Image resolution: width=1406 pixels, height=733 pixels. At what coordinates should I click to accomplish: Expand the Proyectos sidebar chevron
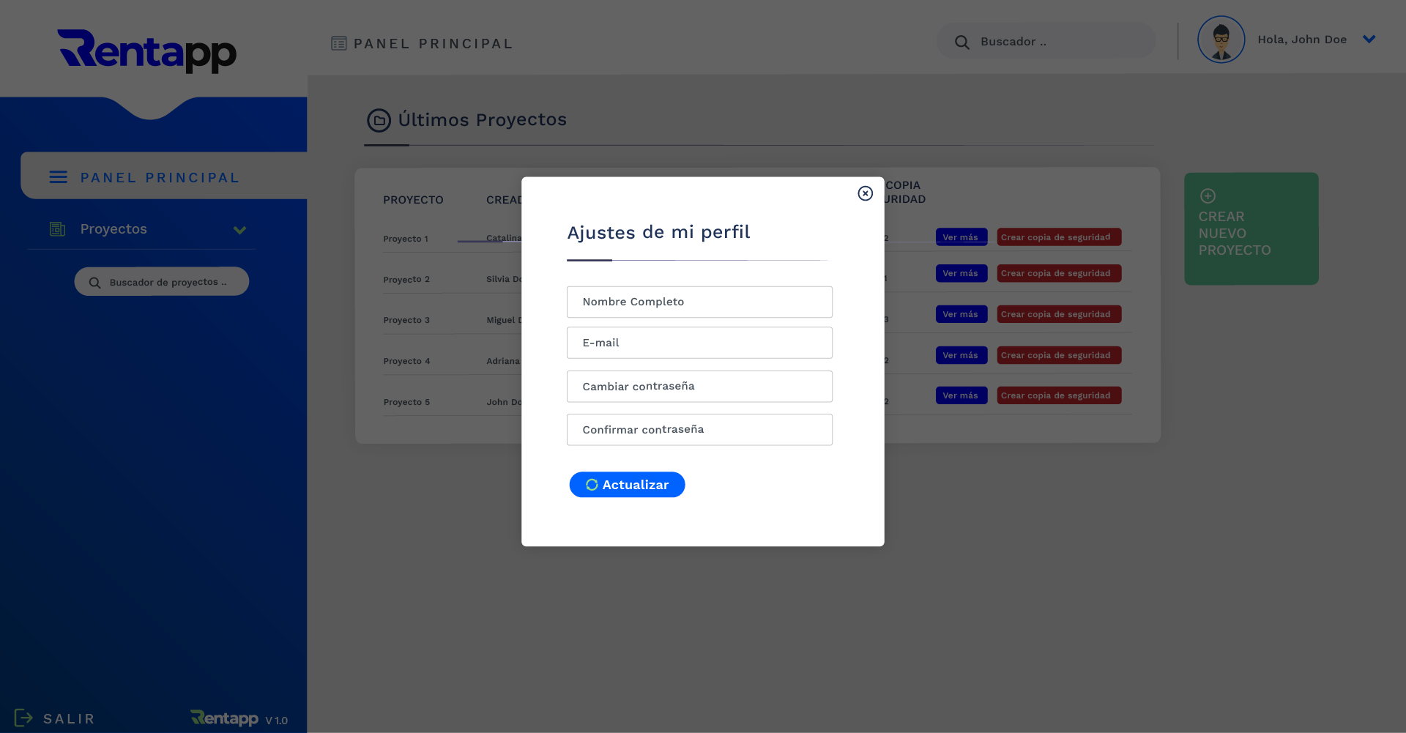(239, 230)
